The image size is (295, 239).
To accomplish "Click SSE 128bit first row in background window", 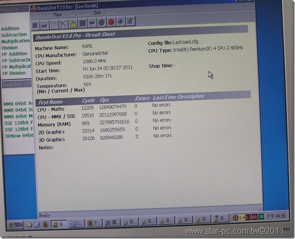I will 19,123.
